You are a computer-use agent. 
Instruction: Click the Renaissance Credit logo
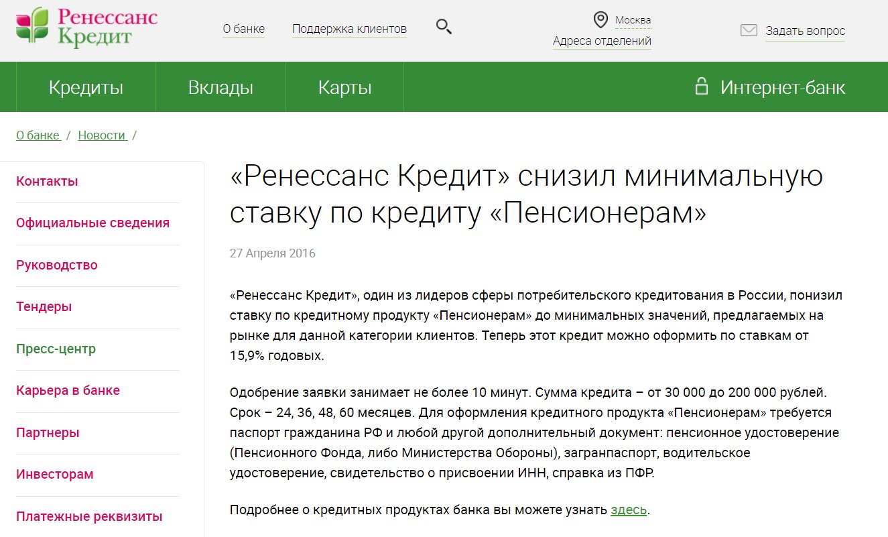pos(87,27)
